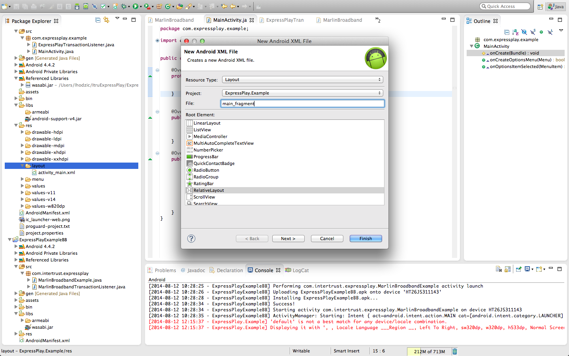569x356 pixels.
Task: Open the Project dropdown showing ExpressPlay.Example
Action: (x=302, y=93)
